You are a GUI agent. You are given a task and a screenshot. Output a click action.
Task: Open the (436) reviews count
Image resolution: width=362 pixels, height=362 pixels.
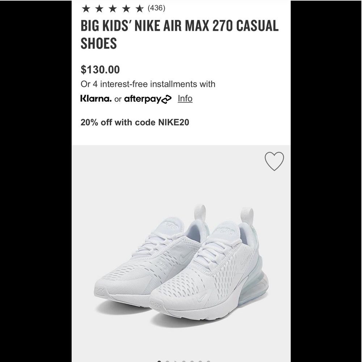[156, 8]
